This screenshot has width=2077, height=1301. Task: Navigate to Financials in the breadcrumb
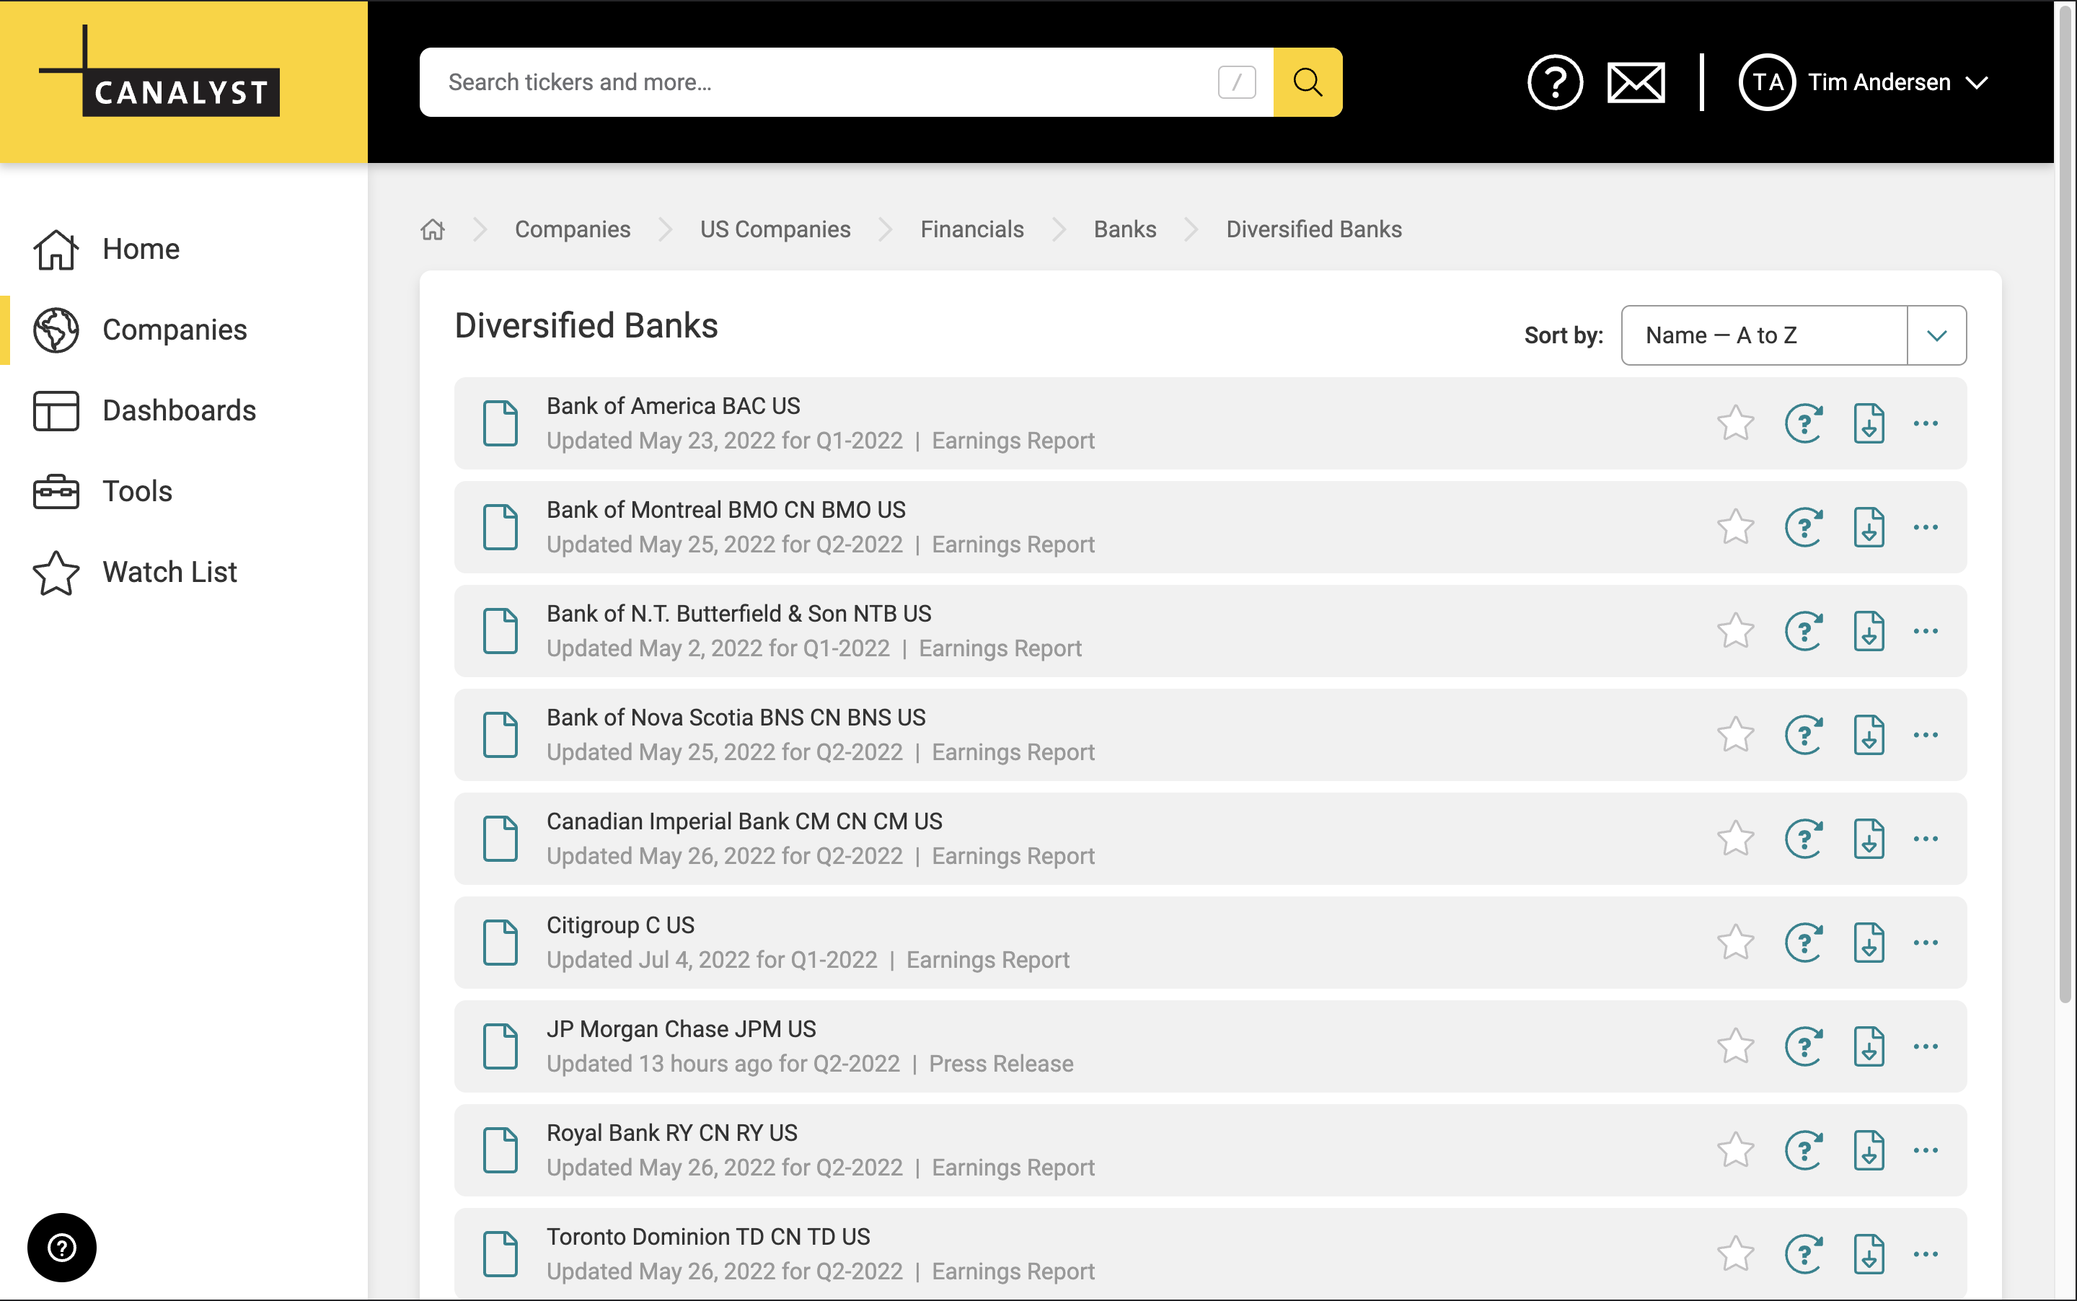(x=971, y=230)
